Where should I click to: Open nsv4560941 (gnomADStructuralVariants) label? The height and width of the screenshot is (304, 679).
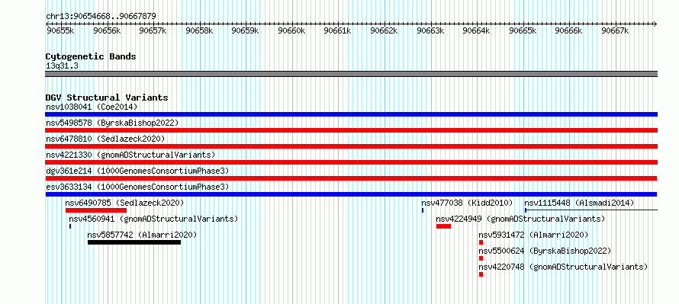pos(153,219)
